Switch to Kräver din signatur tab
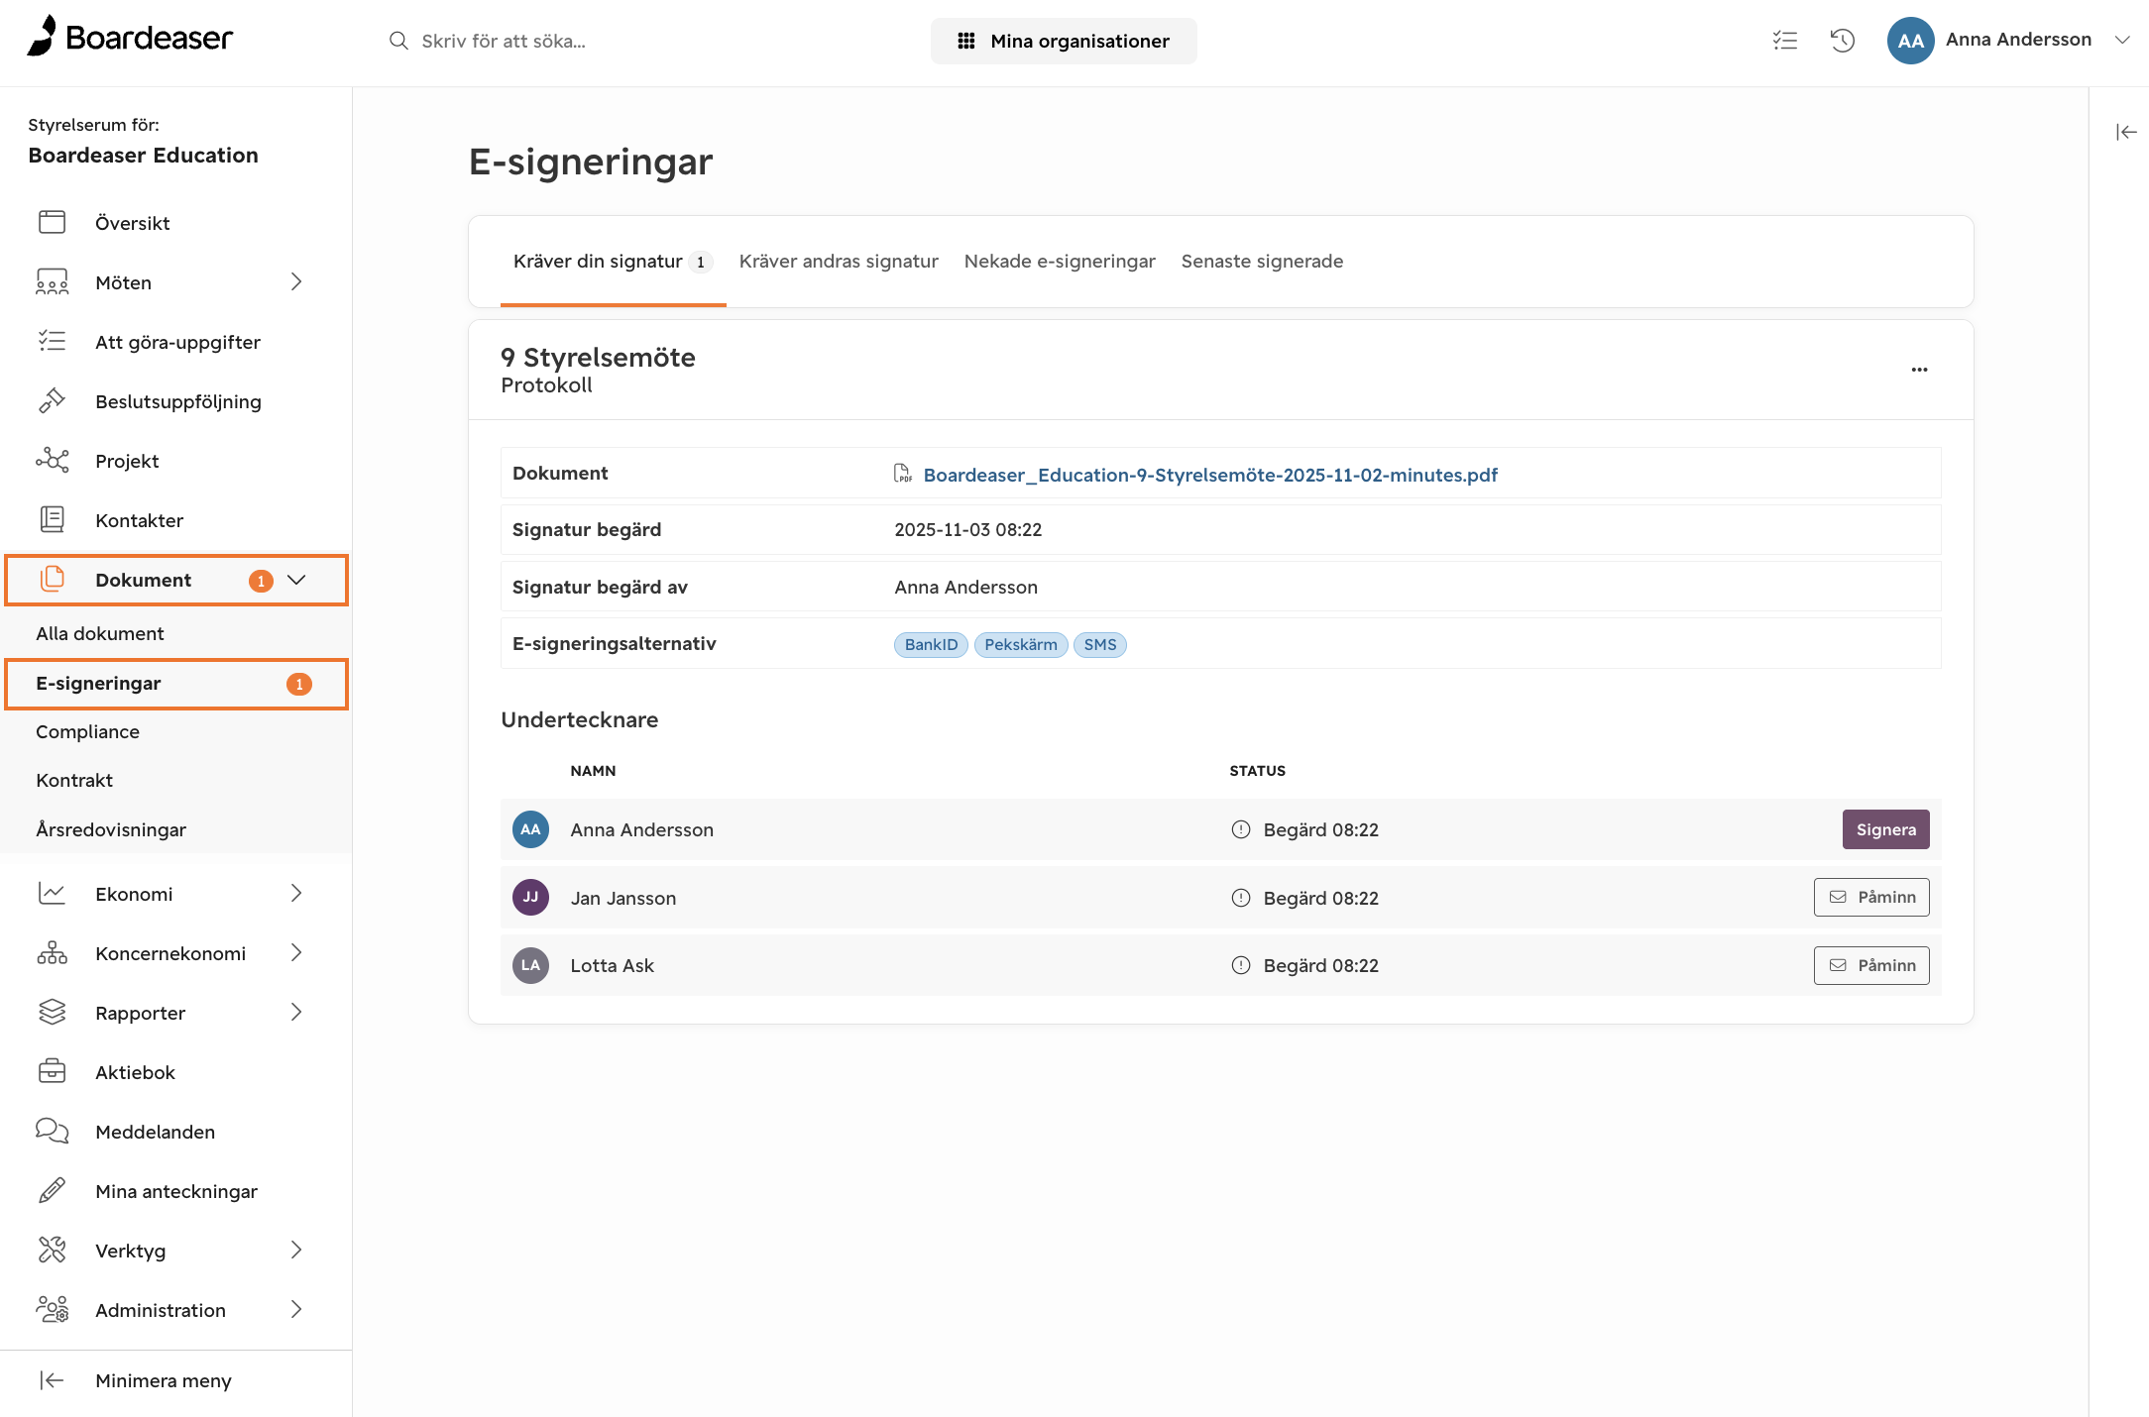Image resolution: width=2149 pixels, height=1417 pixels. (613, 262)
